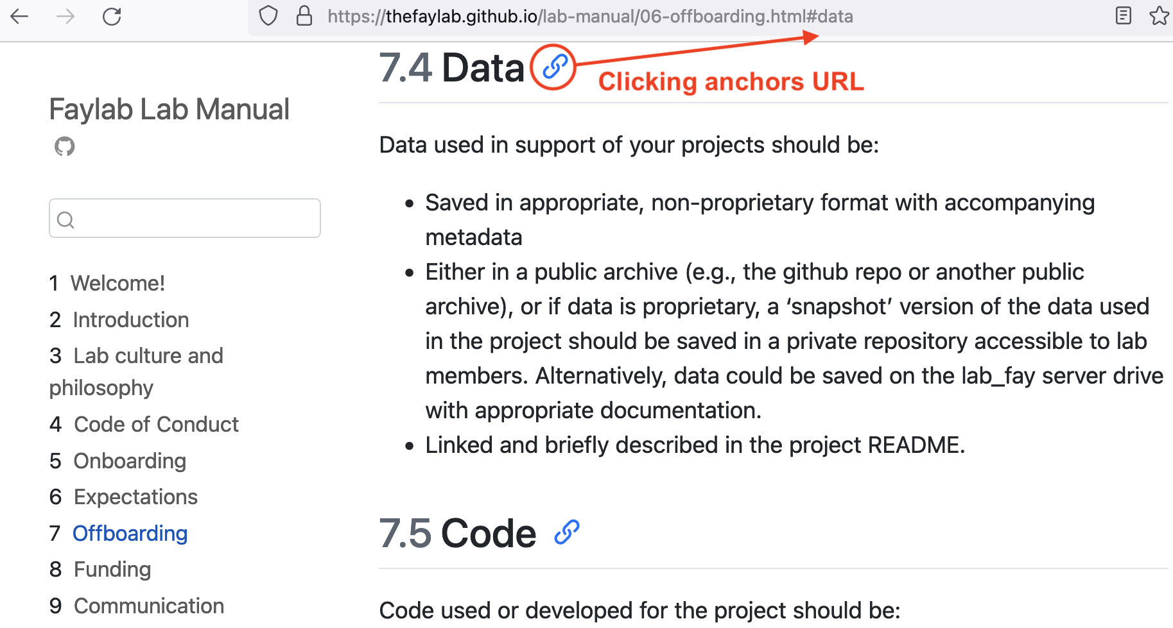Enable reader view mode
The image size is (1173, 628).
[x=1123, y=16]
